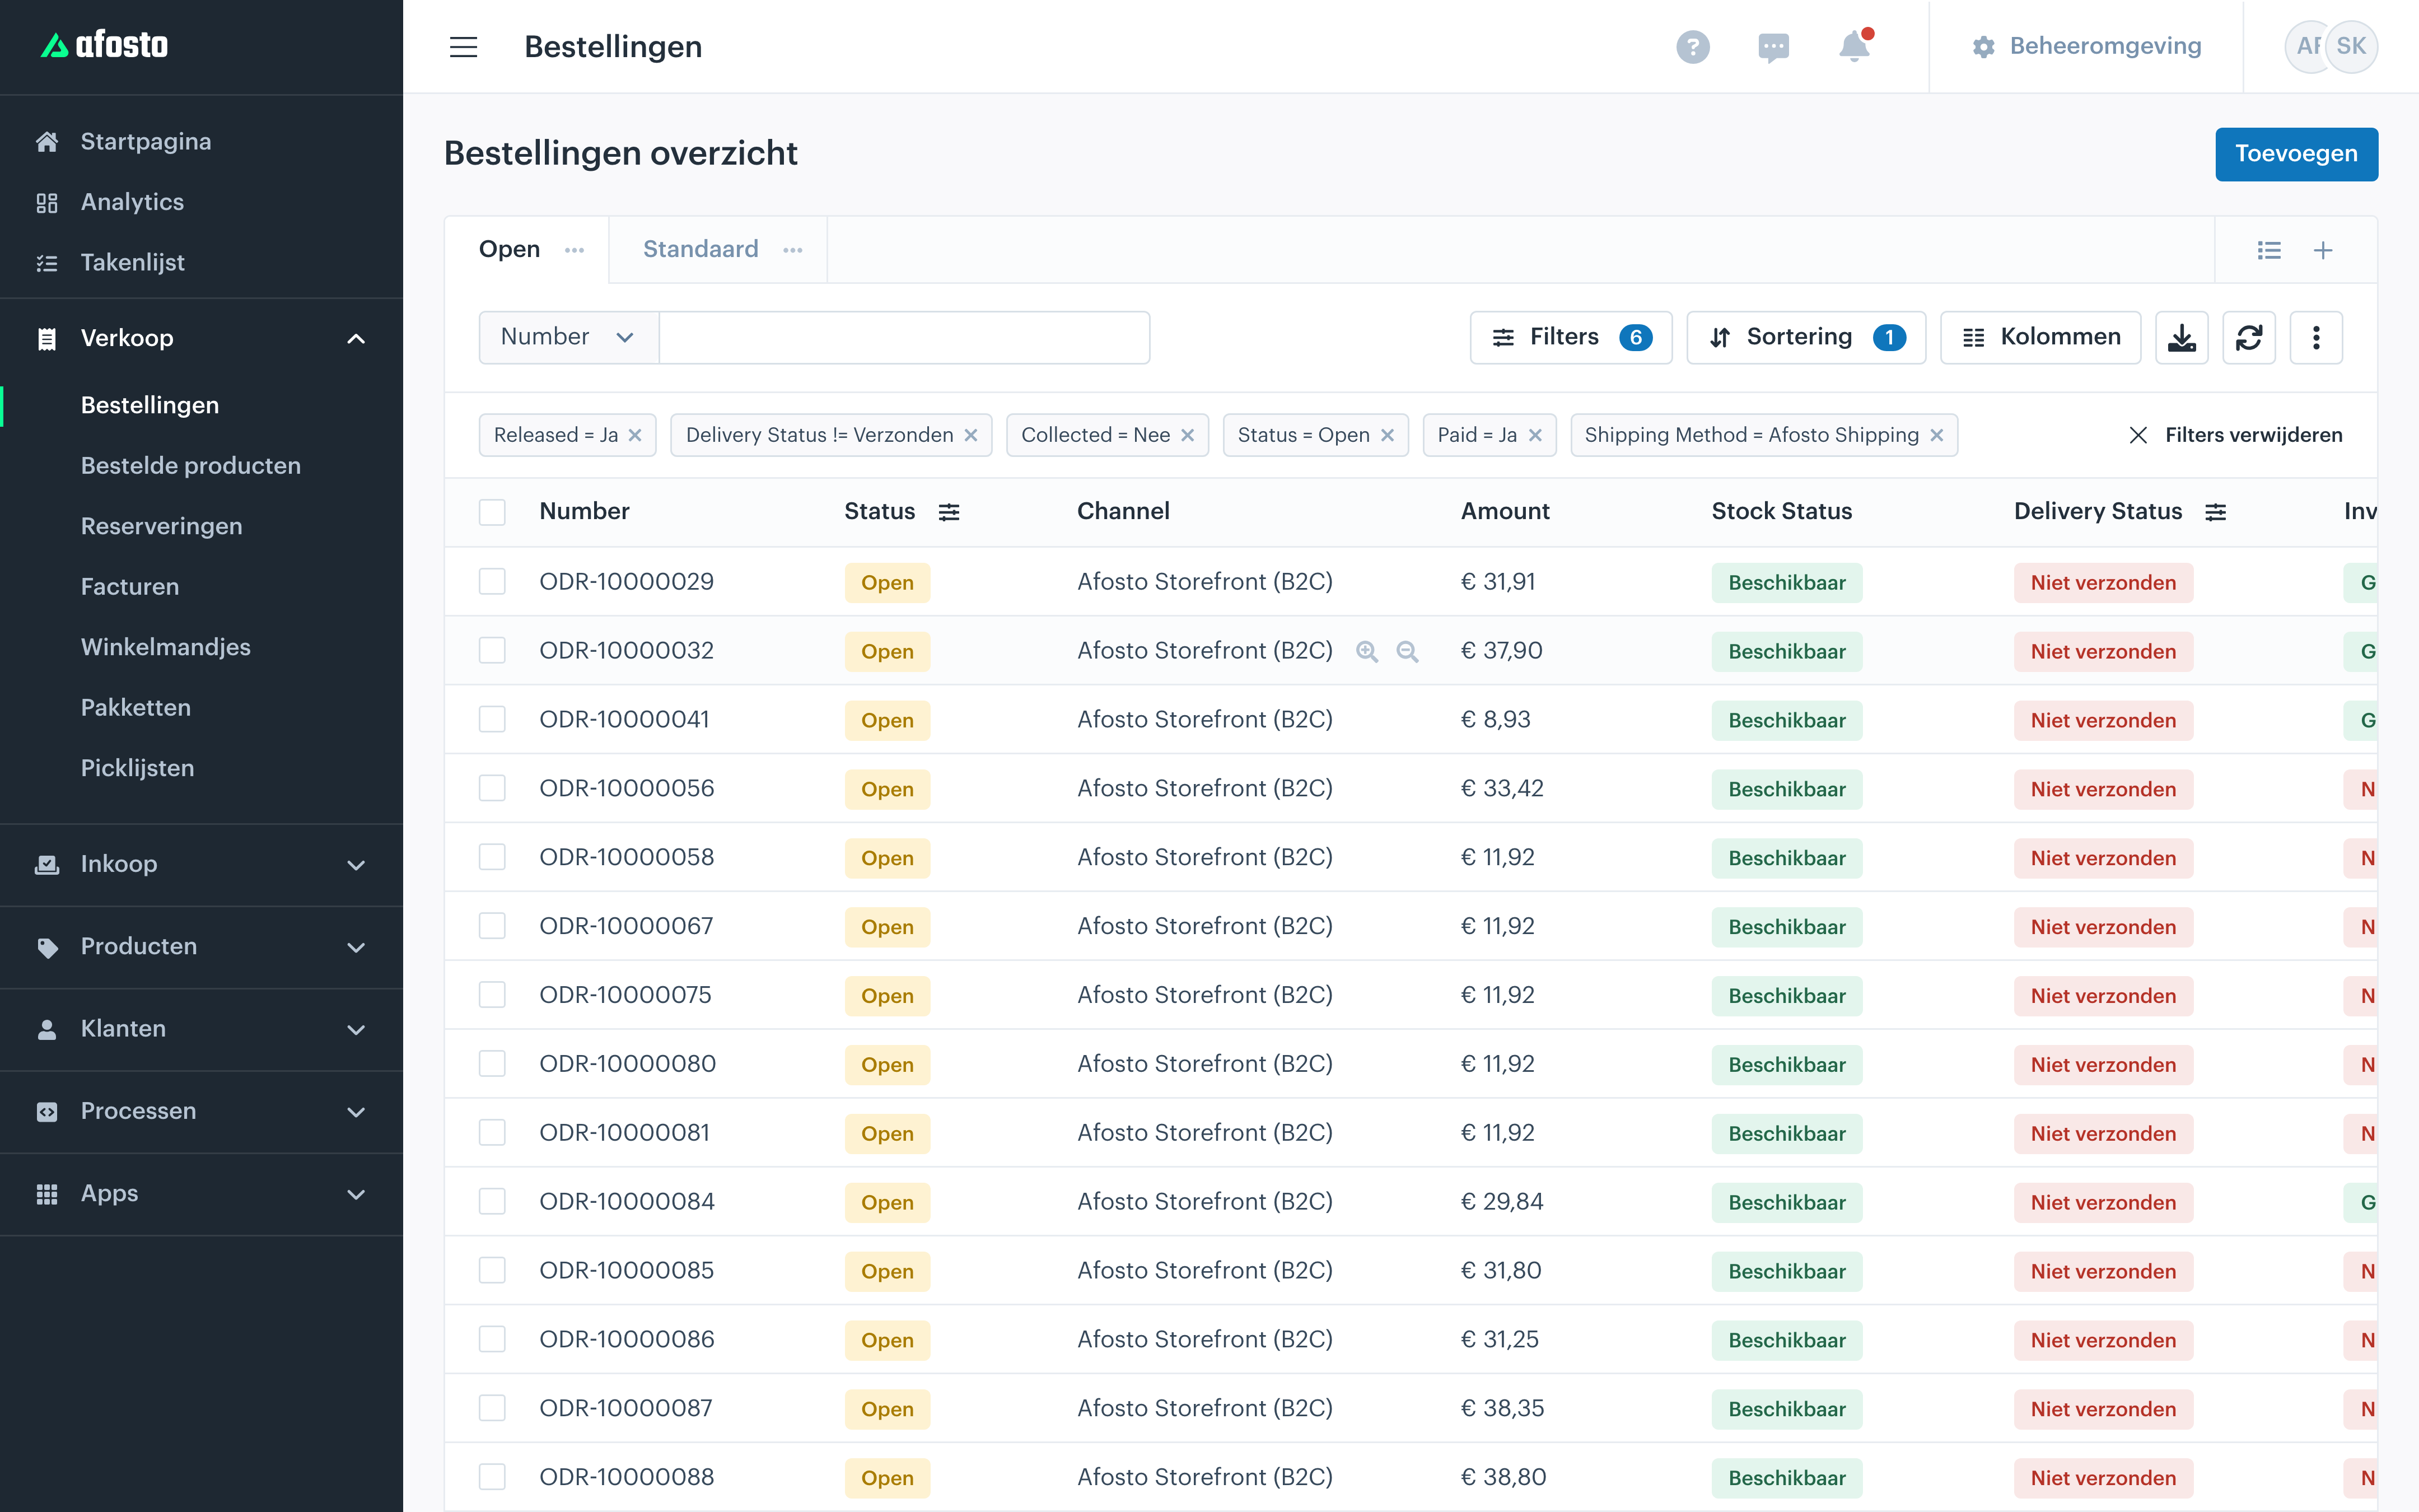Select all orders via header checkbox
Screen dimensions: 2419x1512
coord(492,512)
